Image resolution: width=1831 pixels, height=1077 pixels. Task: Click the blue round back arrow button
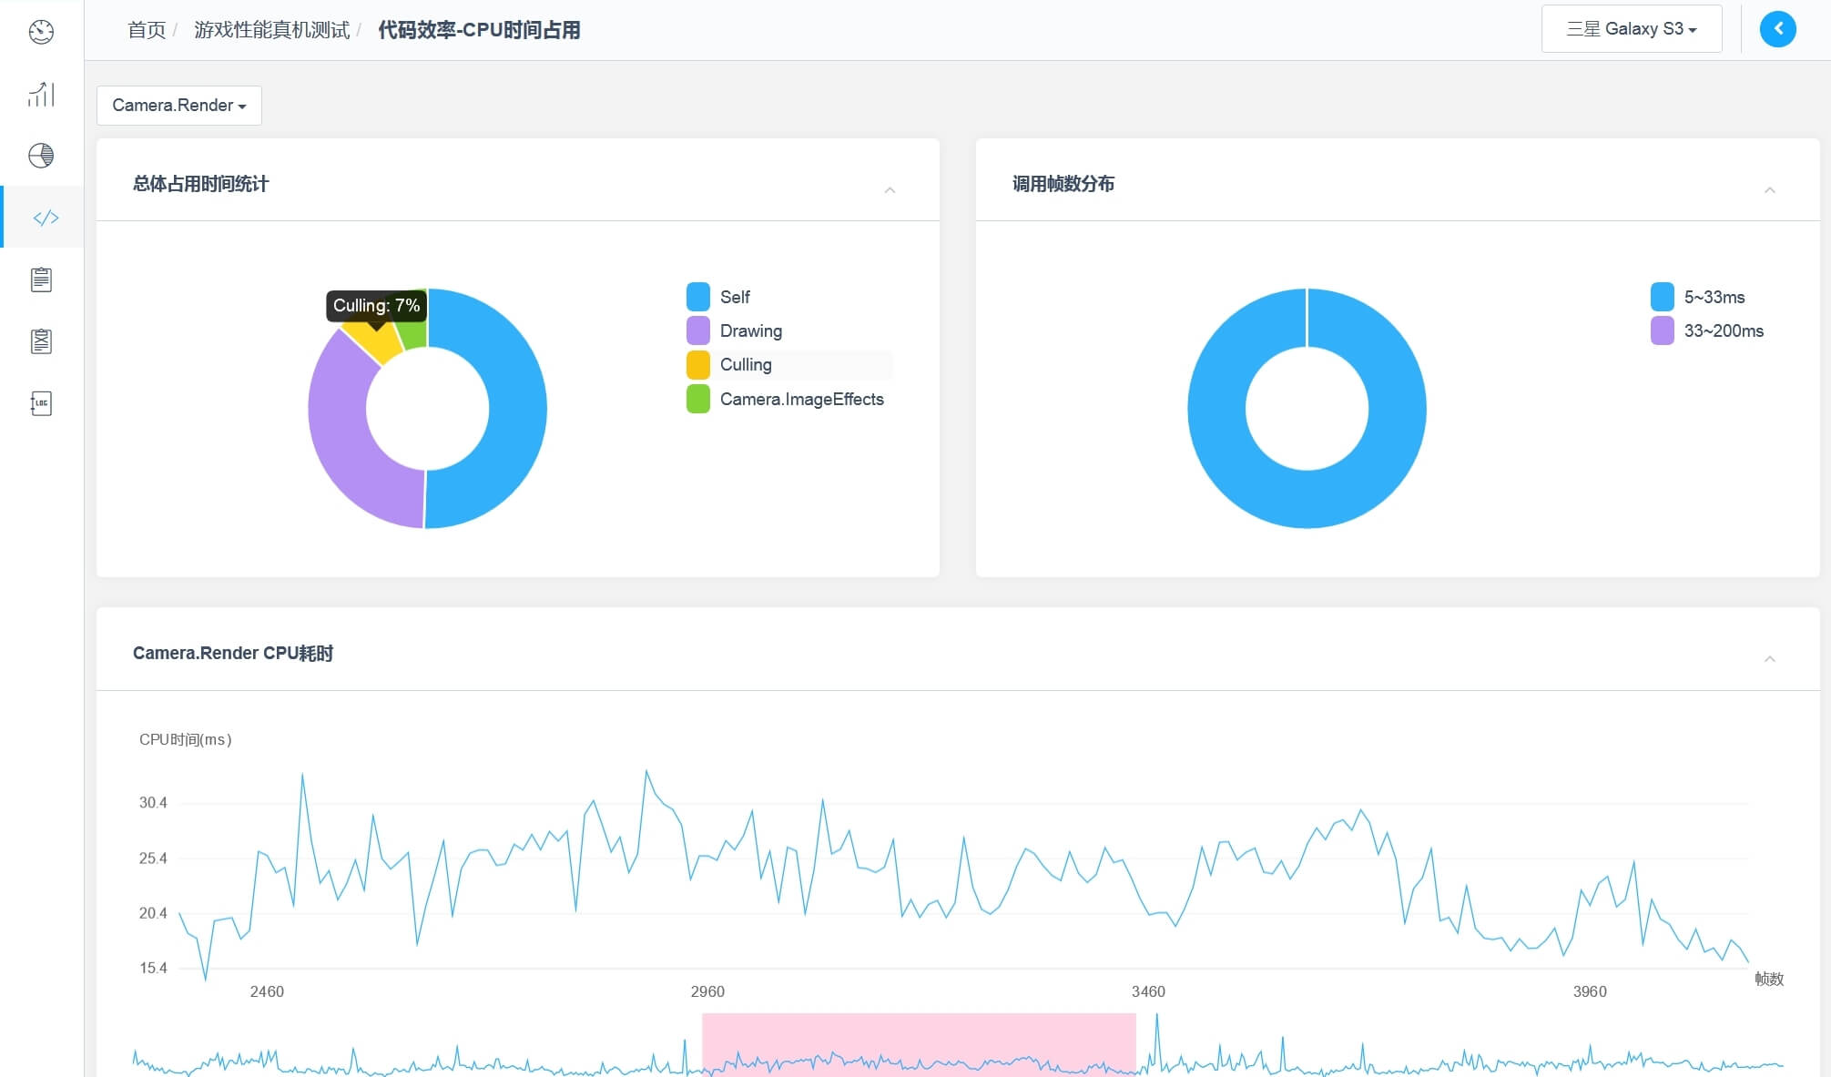click(1777, 29)
